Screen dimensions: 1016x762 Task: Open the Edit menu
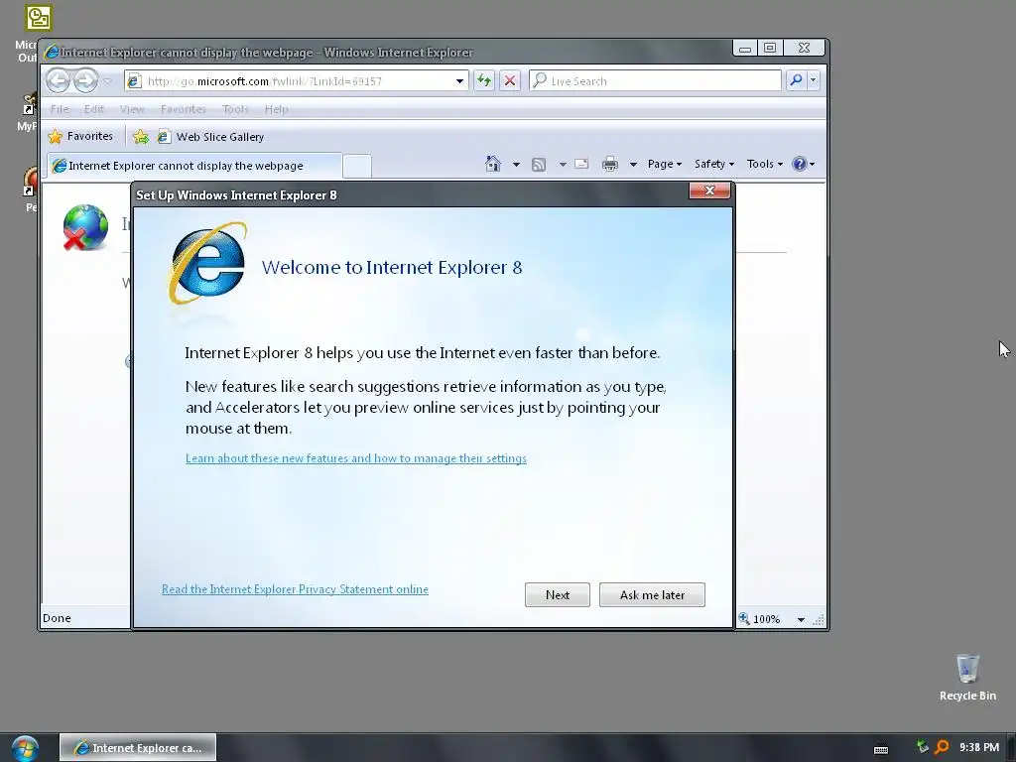[x=94, y=109]
